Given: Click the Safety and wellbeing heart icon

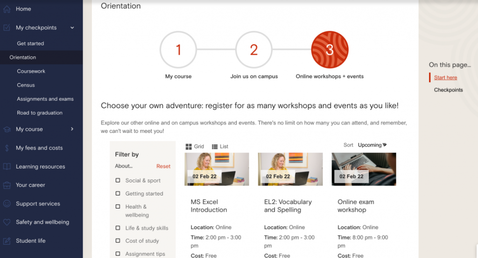Looking at the screenshot, I should click(x=7, y=223).
